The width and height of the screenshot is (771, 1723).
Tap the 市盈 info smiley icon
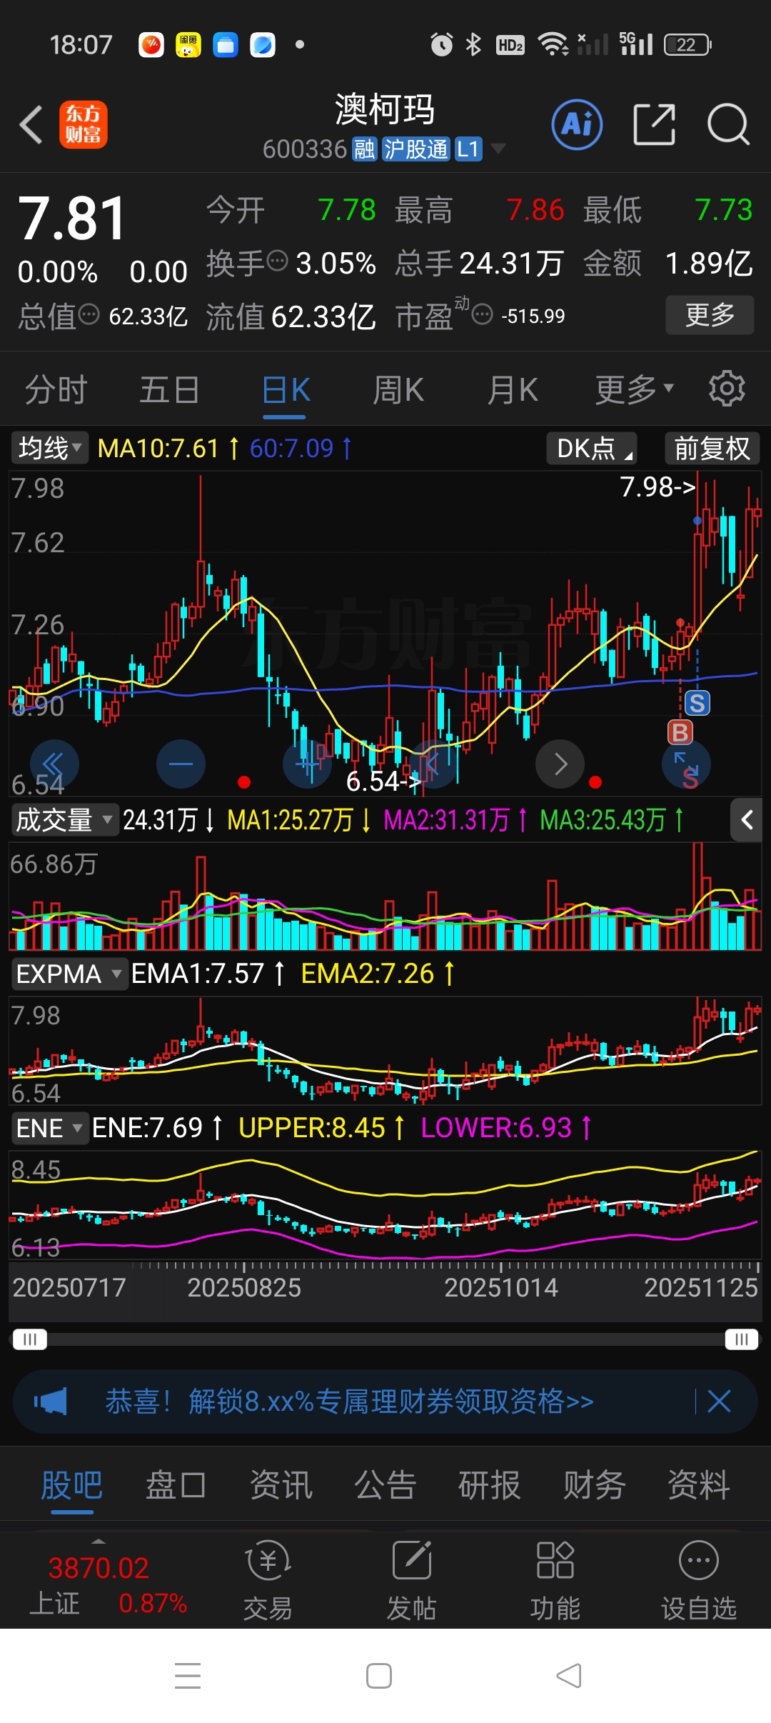click(x=483, y=314)
